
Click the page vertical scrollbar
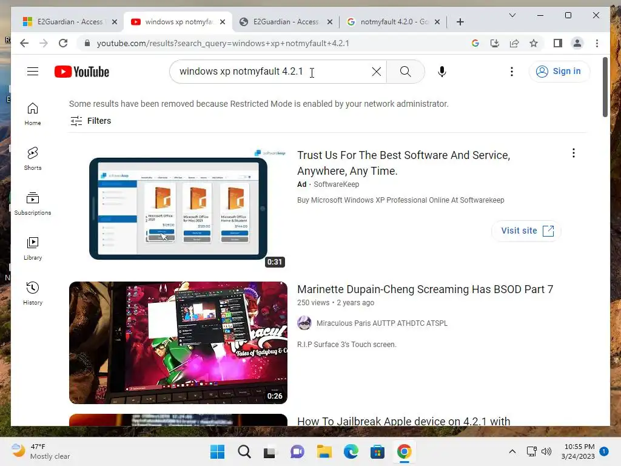click(605, 87)
